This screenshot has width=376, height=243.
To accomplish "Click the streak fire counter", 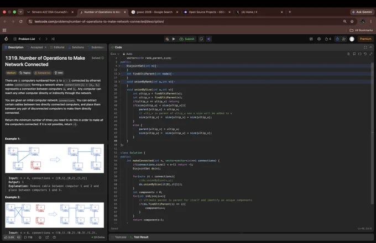I will 328,39.
